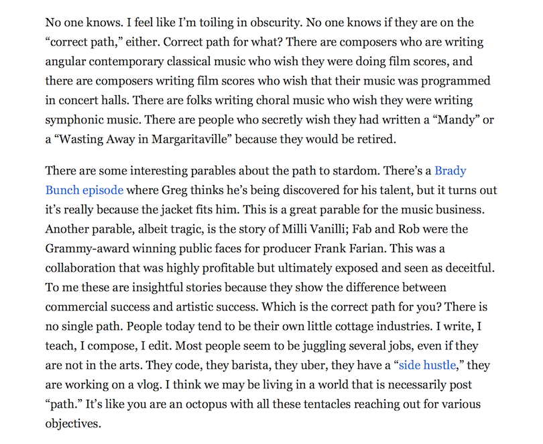543x444 pixels.
Task: Click the final word "objectives"
Action: (x=72, y=424)
